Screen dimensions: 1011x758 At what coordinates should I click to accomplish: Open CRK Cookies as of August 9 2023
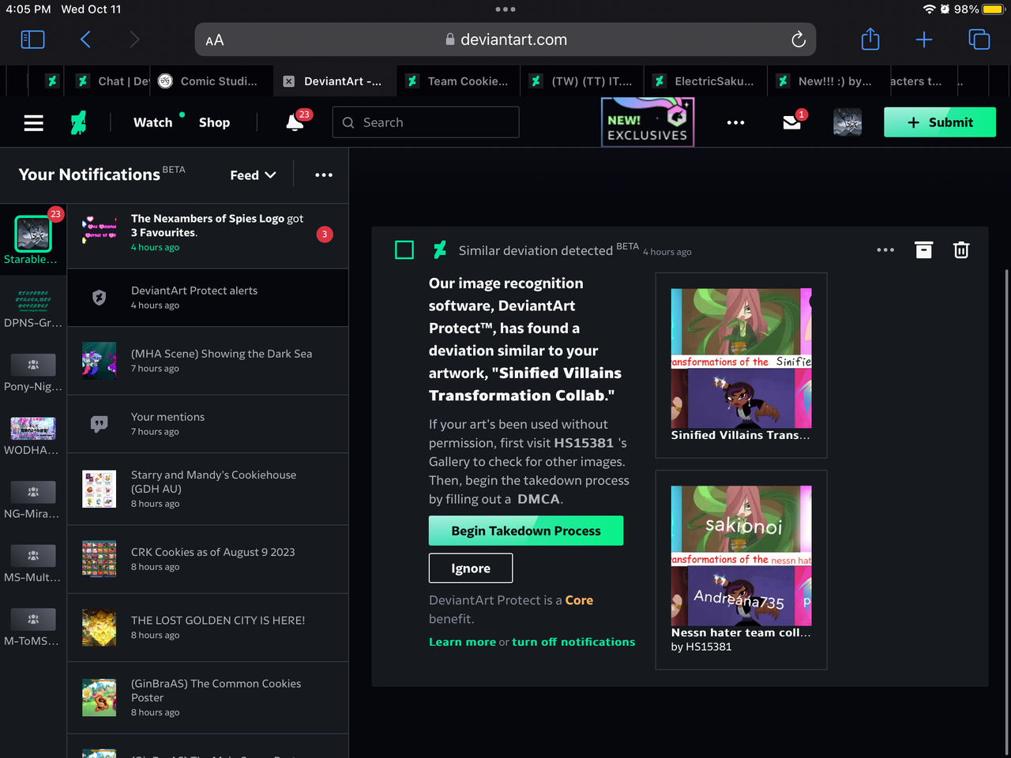click(x=208, y=559)
